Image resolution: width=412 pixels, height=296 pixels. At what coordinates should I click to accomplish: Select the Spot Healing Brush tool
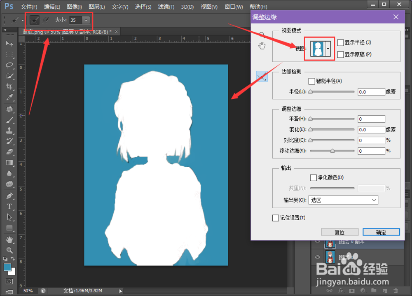(x=9, y=109)
